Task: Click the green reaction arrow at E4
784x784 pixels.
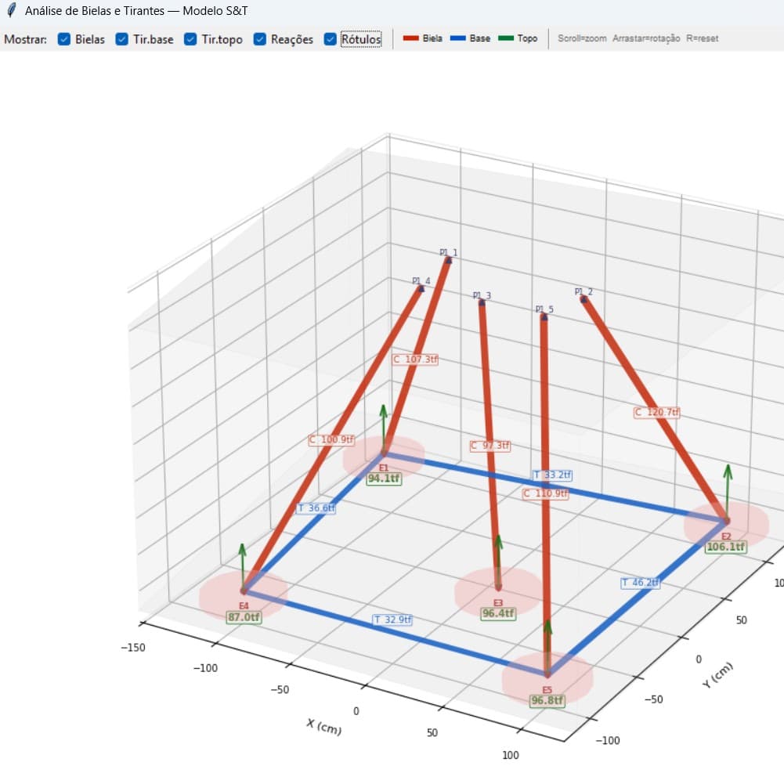Action: point(243,566)
